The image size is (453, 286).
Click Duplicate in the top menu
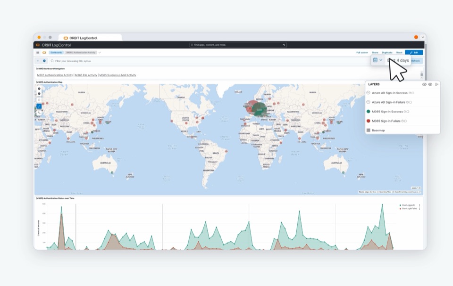point(387,52)
